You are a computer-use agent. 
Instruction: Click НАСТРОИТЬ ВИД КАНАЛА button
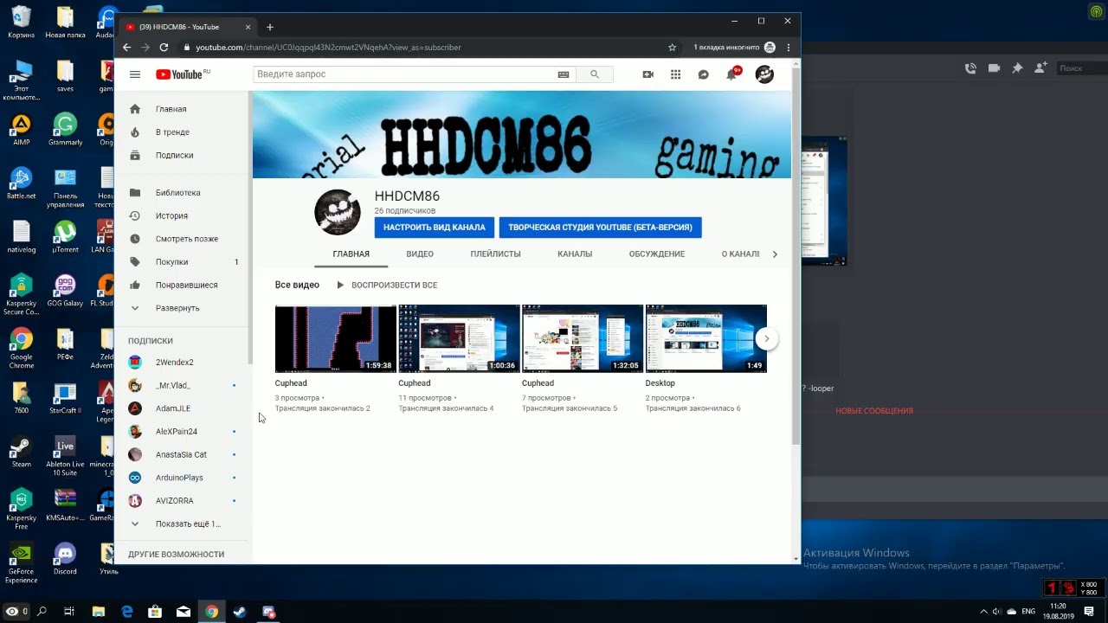[x=435, y=228]
